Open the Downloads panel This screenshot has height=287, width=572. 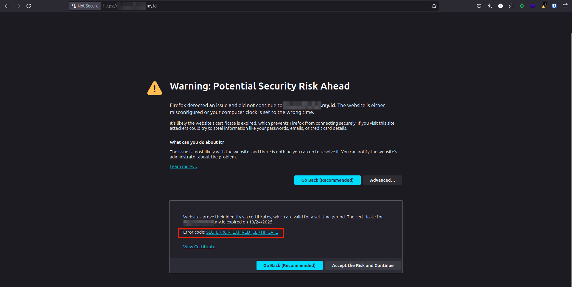(x=489, y=6)
